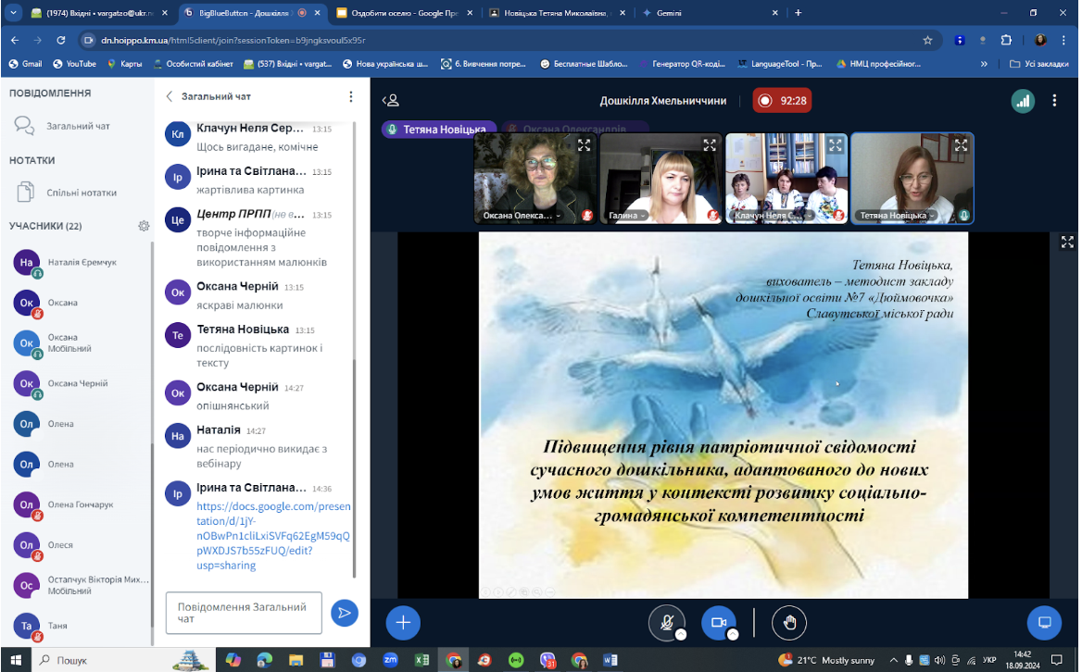Open the blue plus actions button
The height and width of the screenshot is (672, 1082).
403,623
